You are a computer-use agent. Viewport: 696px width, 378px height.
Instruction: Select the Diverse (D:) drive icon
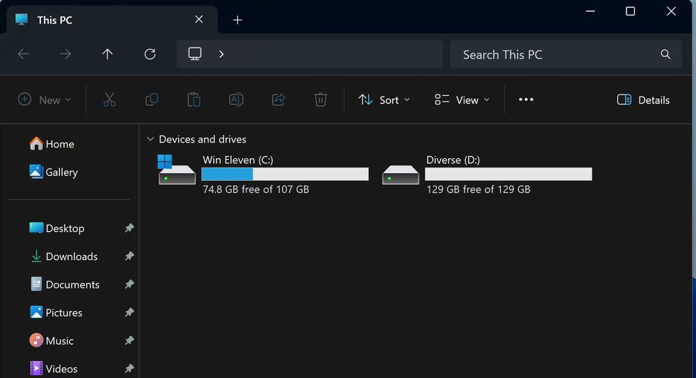pos(400,174)
